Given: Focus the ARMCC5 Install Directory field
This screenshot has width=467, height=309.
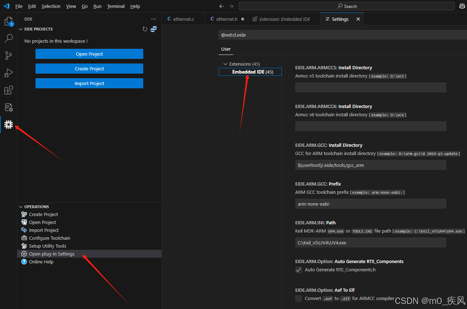Looking at the screenshot, I should click(370, 87).
